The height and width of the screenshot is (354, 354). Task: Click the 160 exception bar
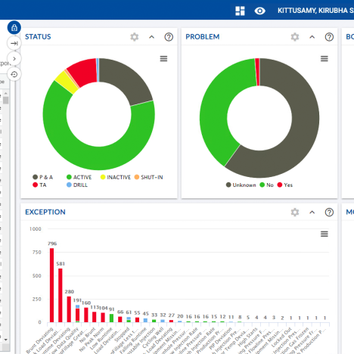[86, 315]
